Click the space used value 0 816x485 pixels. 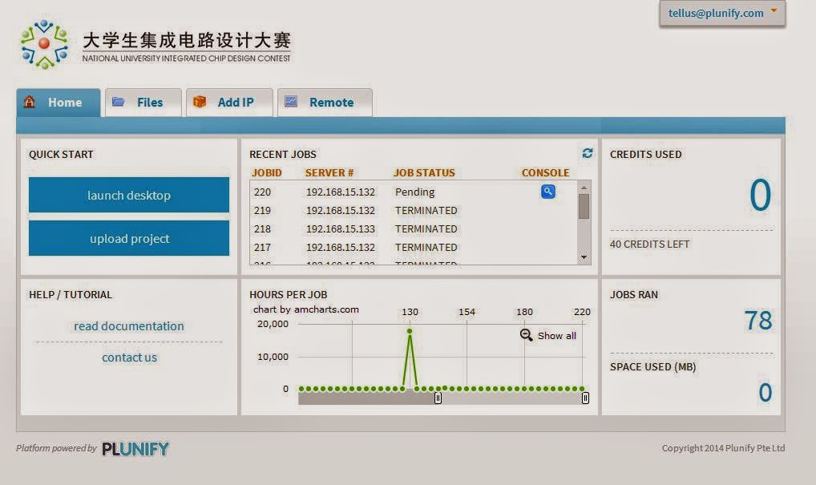[x=765, y=392]
